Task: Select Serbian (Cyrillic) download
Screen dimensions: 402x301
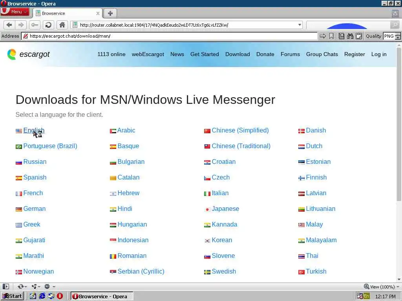Action: [x=141, y=271]
